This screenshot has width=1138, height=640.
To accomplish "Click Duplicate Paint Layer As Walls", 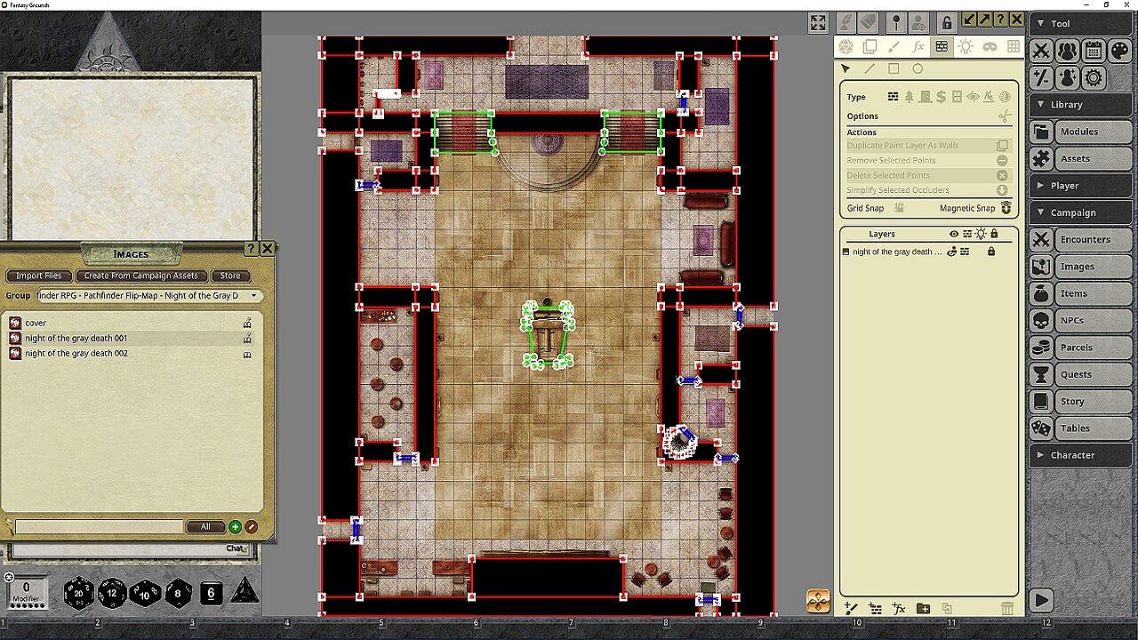I will [928, 146].
